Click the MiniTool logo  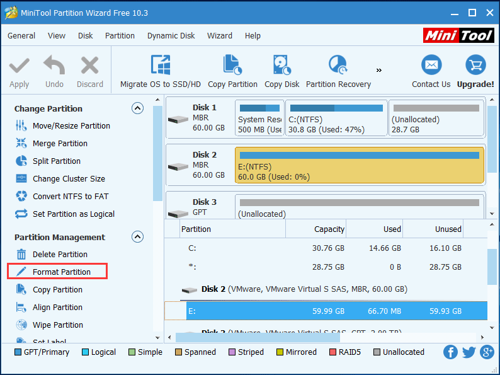pyautogui.click(x=458, y=35)
